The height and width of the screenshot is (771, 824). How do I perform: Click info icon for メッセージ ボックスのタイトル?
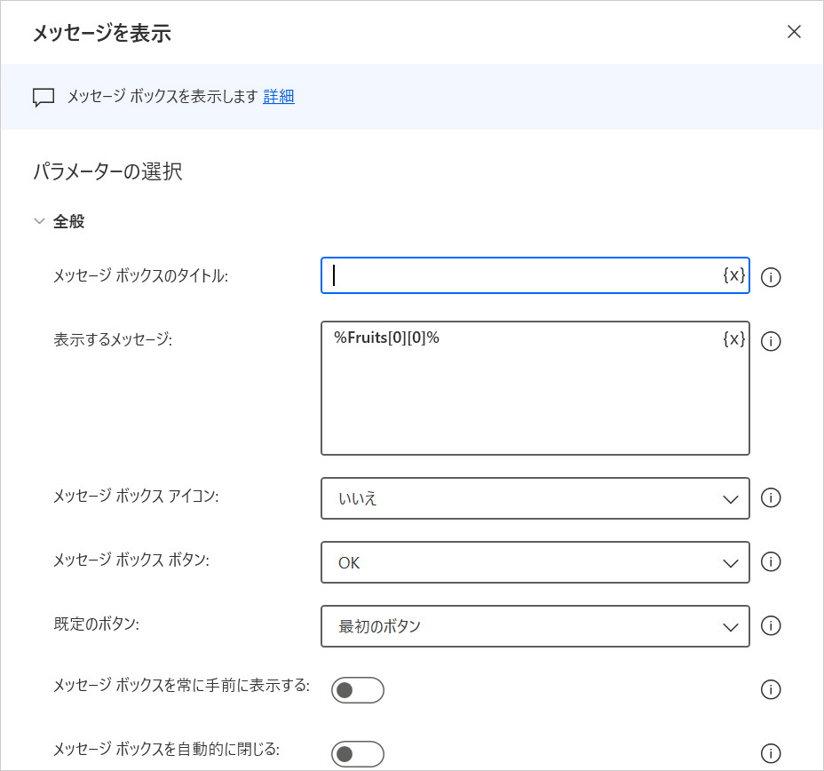coord(771,277)
